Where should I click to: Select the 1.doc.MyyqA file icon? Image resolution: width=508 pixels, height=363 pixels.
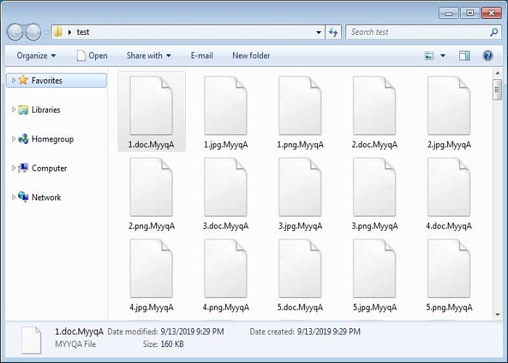click(151, 106)
